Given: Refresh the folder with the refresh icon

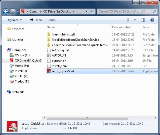Looking at the screenshot, I should pos(92,11).
